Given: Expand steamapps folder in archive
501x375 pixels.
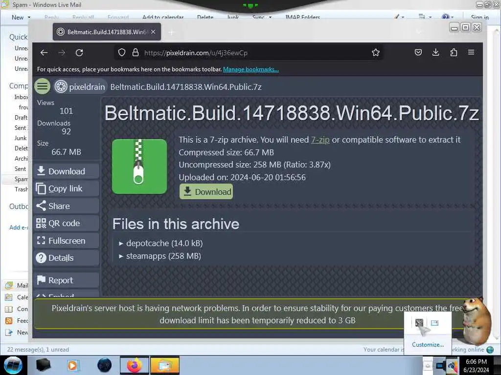Looking at the screenshot, I should [160, 256].
